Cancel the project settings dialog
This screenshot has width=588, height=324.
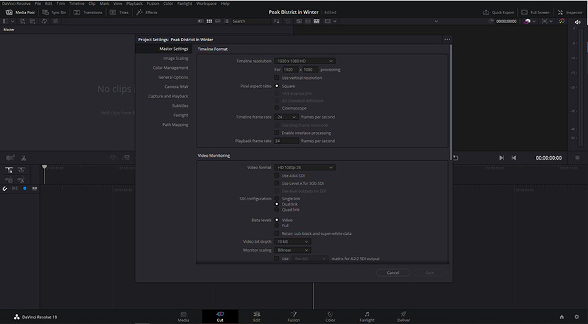[393, 273]
